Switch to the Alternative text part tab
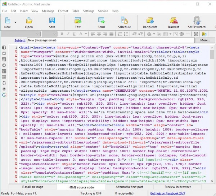The height and width of the screenshot is (196, 216). [x=129, y=187]
